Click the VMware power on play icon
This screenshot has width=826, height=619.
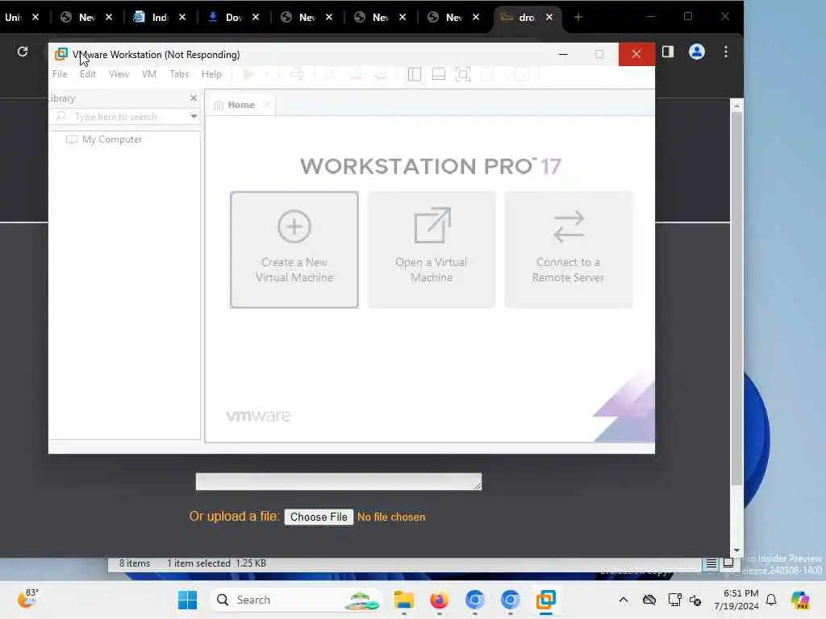click(248, 74)
